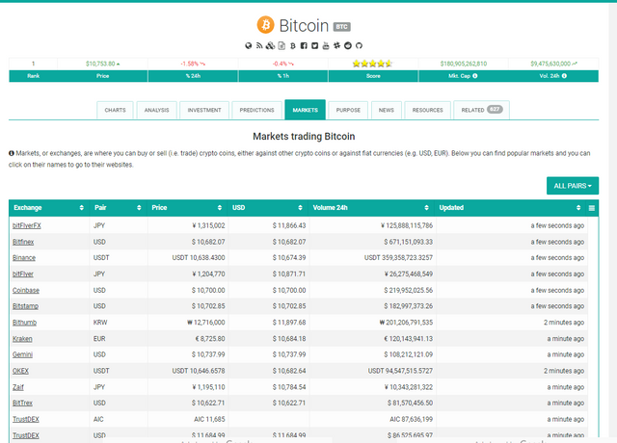Click the Markets trading Bitcoin heading
This screenshot has height=443, width=617.
304,137
